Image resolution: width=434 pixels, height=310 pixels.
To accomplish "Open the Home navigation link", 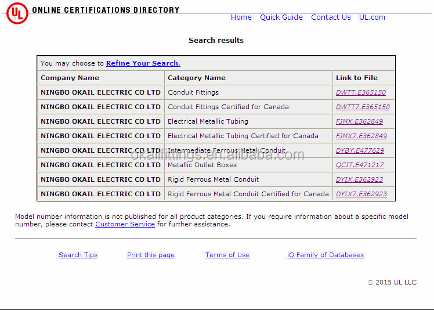I will coord(241,17).
